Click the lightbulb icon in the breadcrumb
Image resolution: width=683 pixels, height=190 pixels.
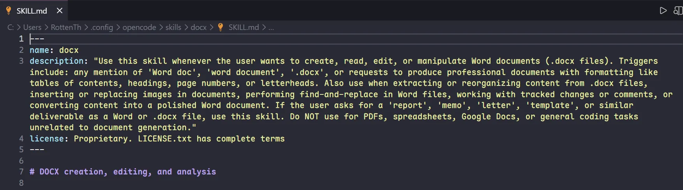click(x=221, y=27)
